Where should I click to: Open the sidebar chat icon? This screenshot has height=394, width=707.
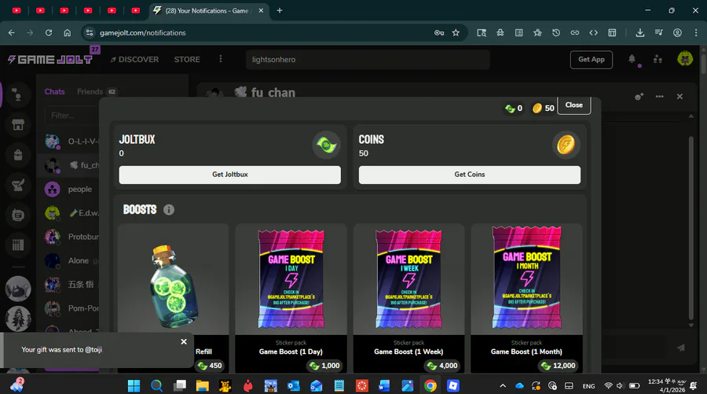tap(18, 215)
